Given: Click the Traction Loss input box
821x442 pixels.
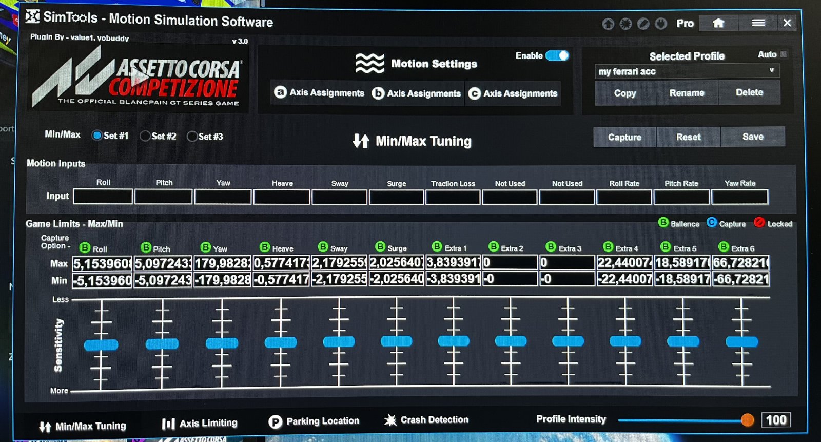Looking at the screenshot, I should click(x=453, y=197).
